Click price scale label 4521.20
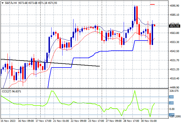This screenshot has height=124, width=181. click(174, 69)
